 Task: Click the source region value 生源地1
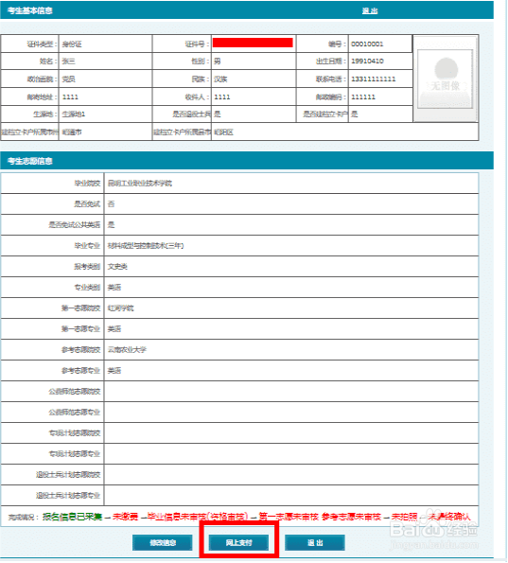(x=74, y=114)
